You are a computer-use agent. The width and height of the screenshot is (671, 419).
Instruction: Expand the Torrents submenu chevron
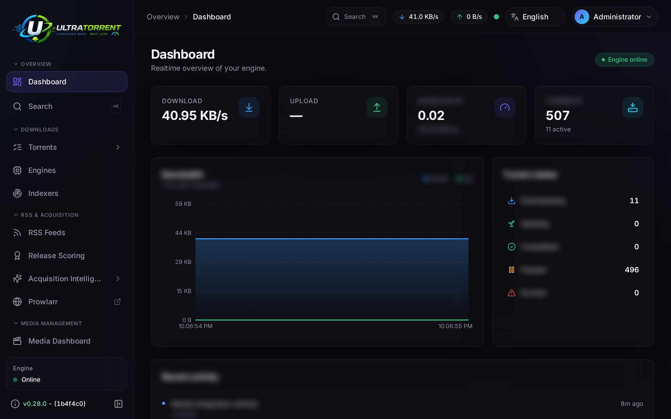(x=118, y=147)
